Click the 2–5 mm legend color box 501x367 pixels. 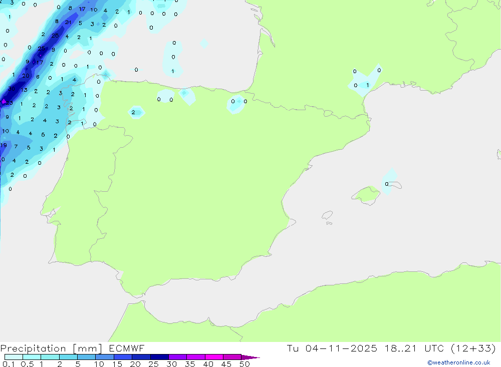(68, 357)
